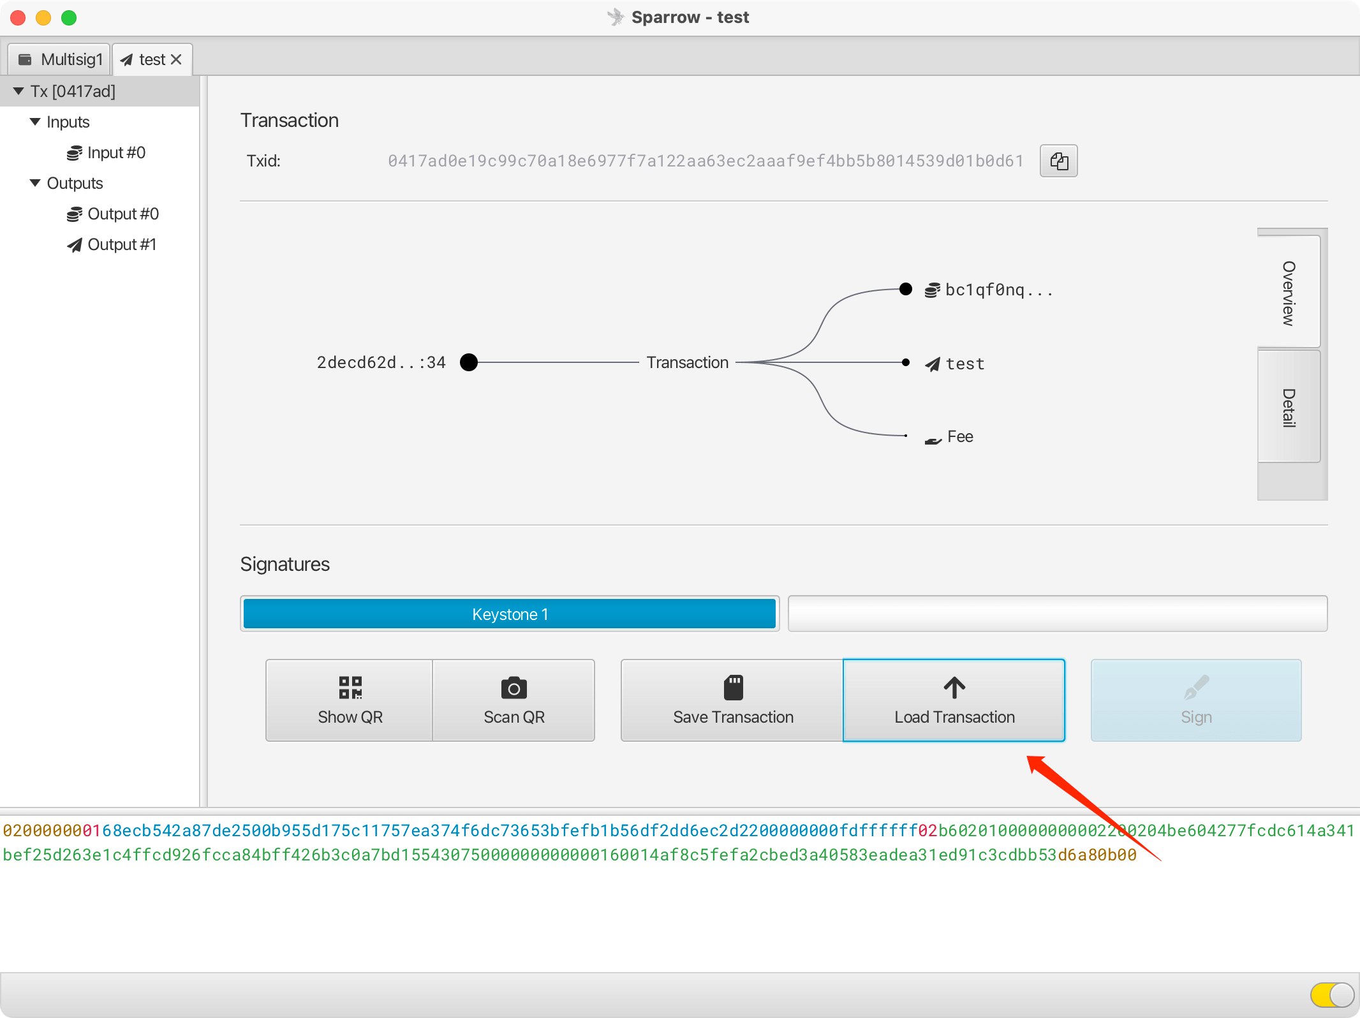Select the Keystone 1 signature button
The width and height of the screenshot is (1360, 1018).
pyautogui.click(x=511, y=614)
